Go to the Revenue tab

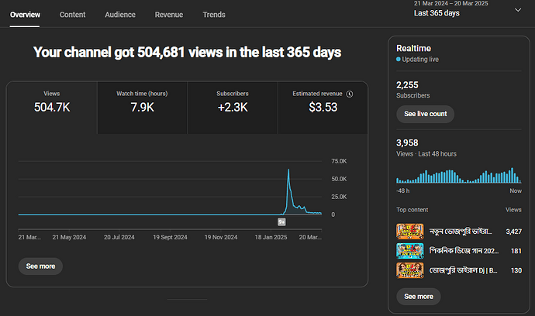click(x=169, y=15)
